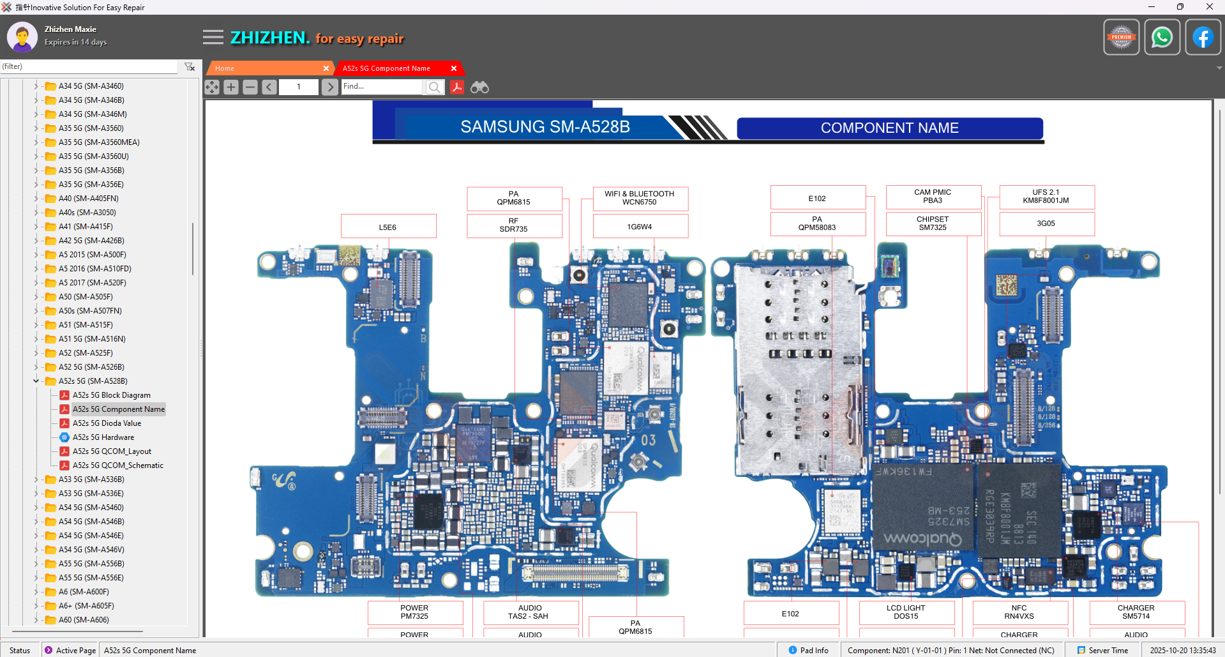Image resolution: width=1225 pixels, height=657 pixels.
Task: Click the CAM PMIC PBA3 label
Action: [x=933, y=197]
